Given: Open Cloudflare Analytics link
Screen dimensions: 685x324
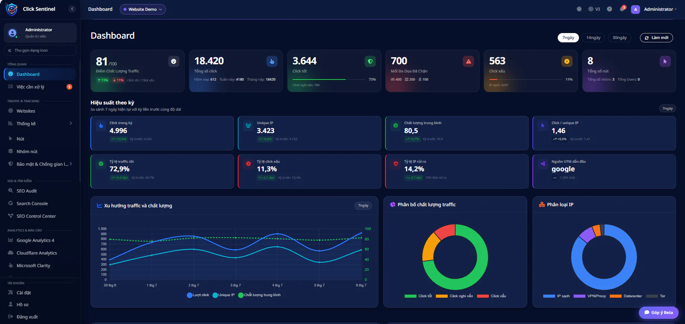Looking at the screenshot, I should point(40,253).
